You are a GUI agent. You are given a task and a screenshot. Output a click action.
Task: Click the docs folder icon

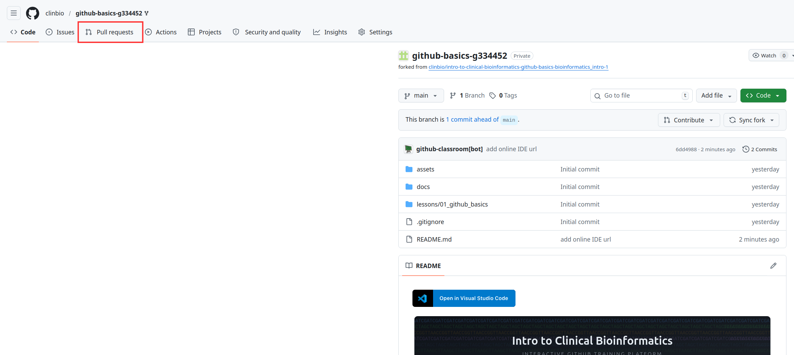409,187
